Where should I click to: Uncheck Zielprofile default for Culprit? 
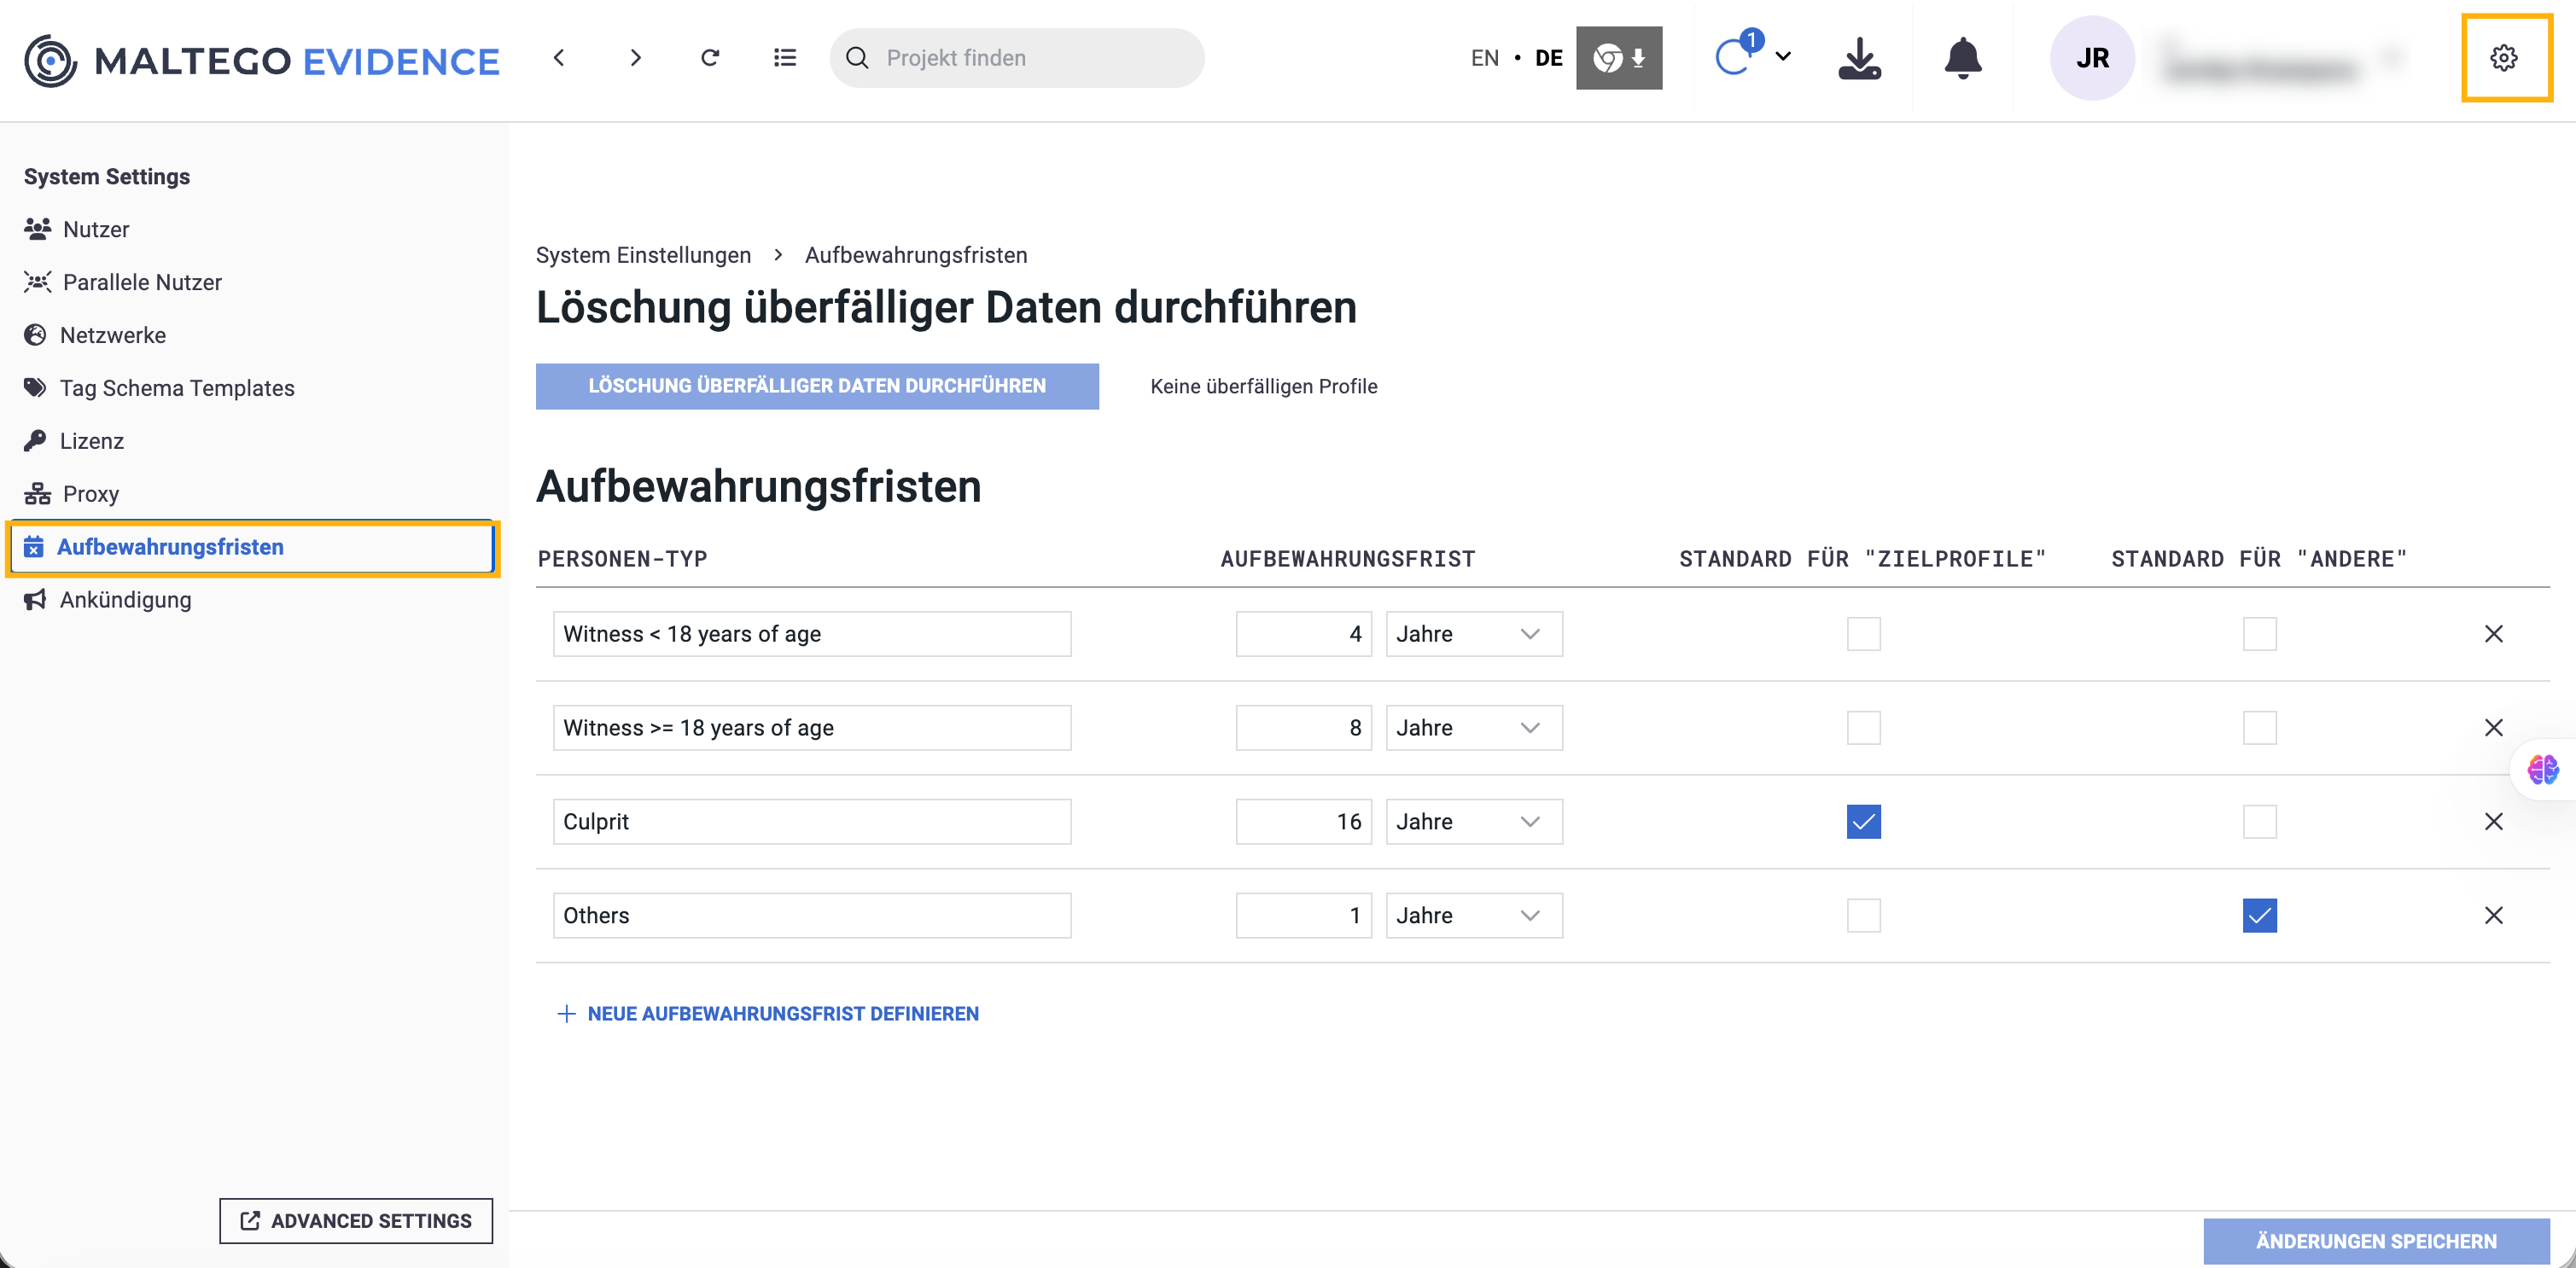1863,822
